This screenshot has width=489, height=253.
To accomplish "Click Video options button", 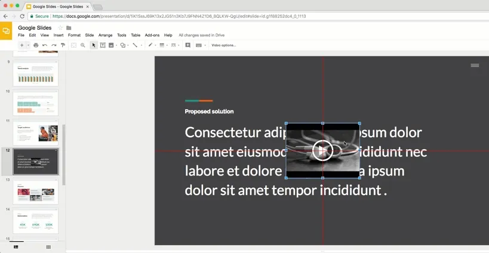I will pyautogui.click(x=224, y=45).
